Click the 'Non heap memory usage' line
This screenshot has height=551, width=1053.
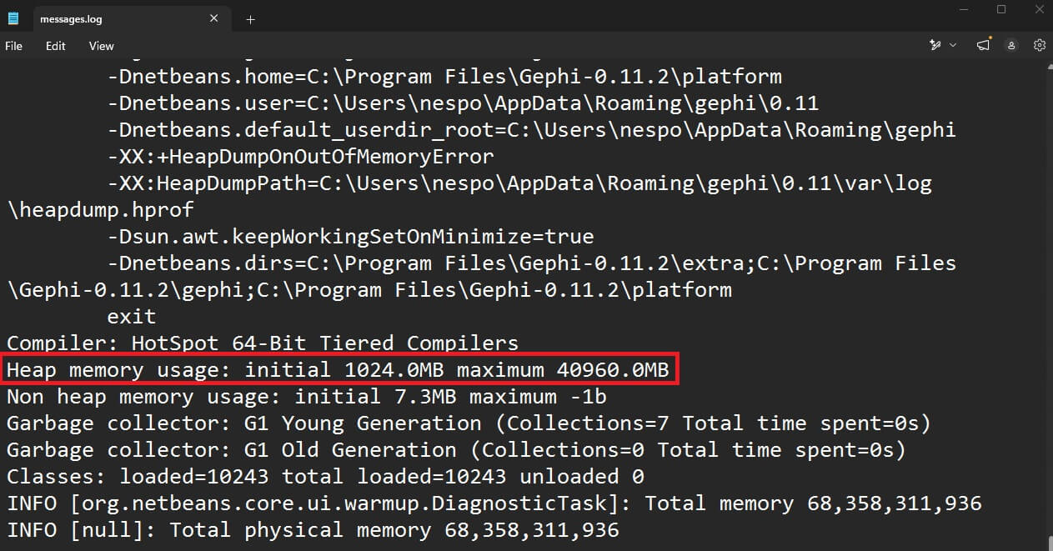(x=307, y=397)
